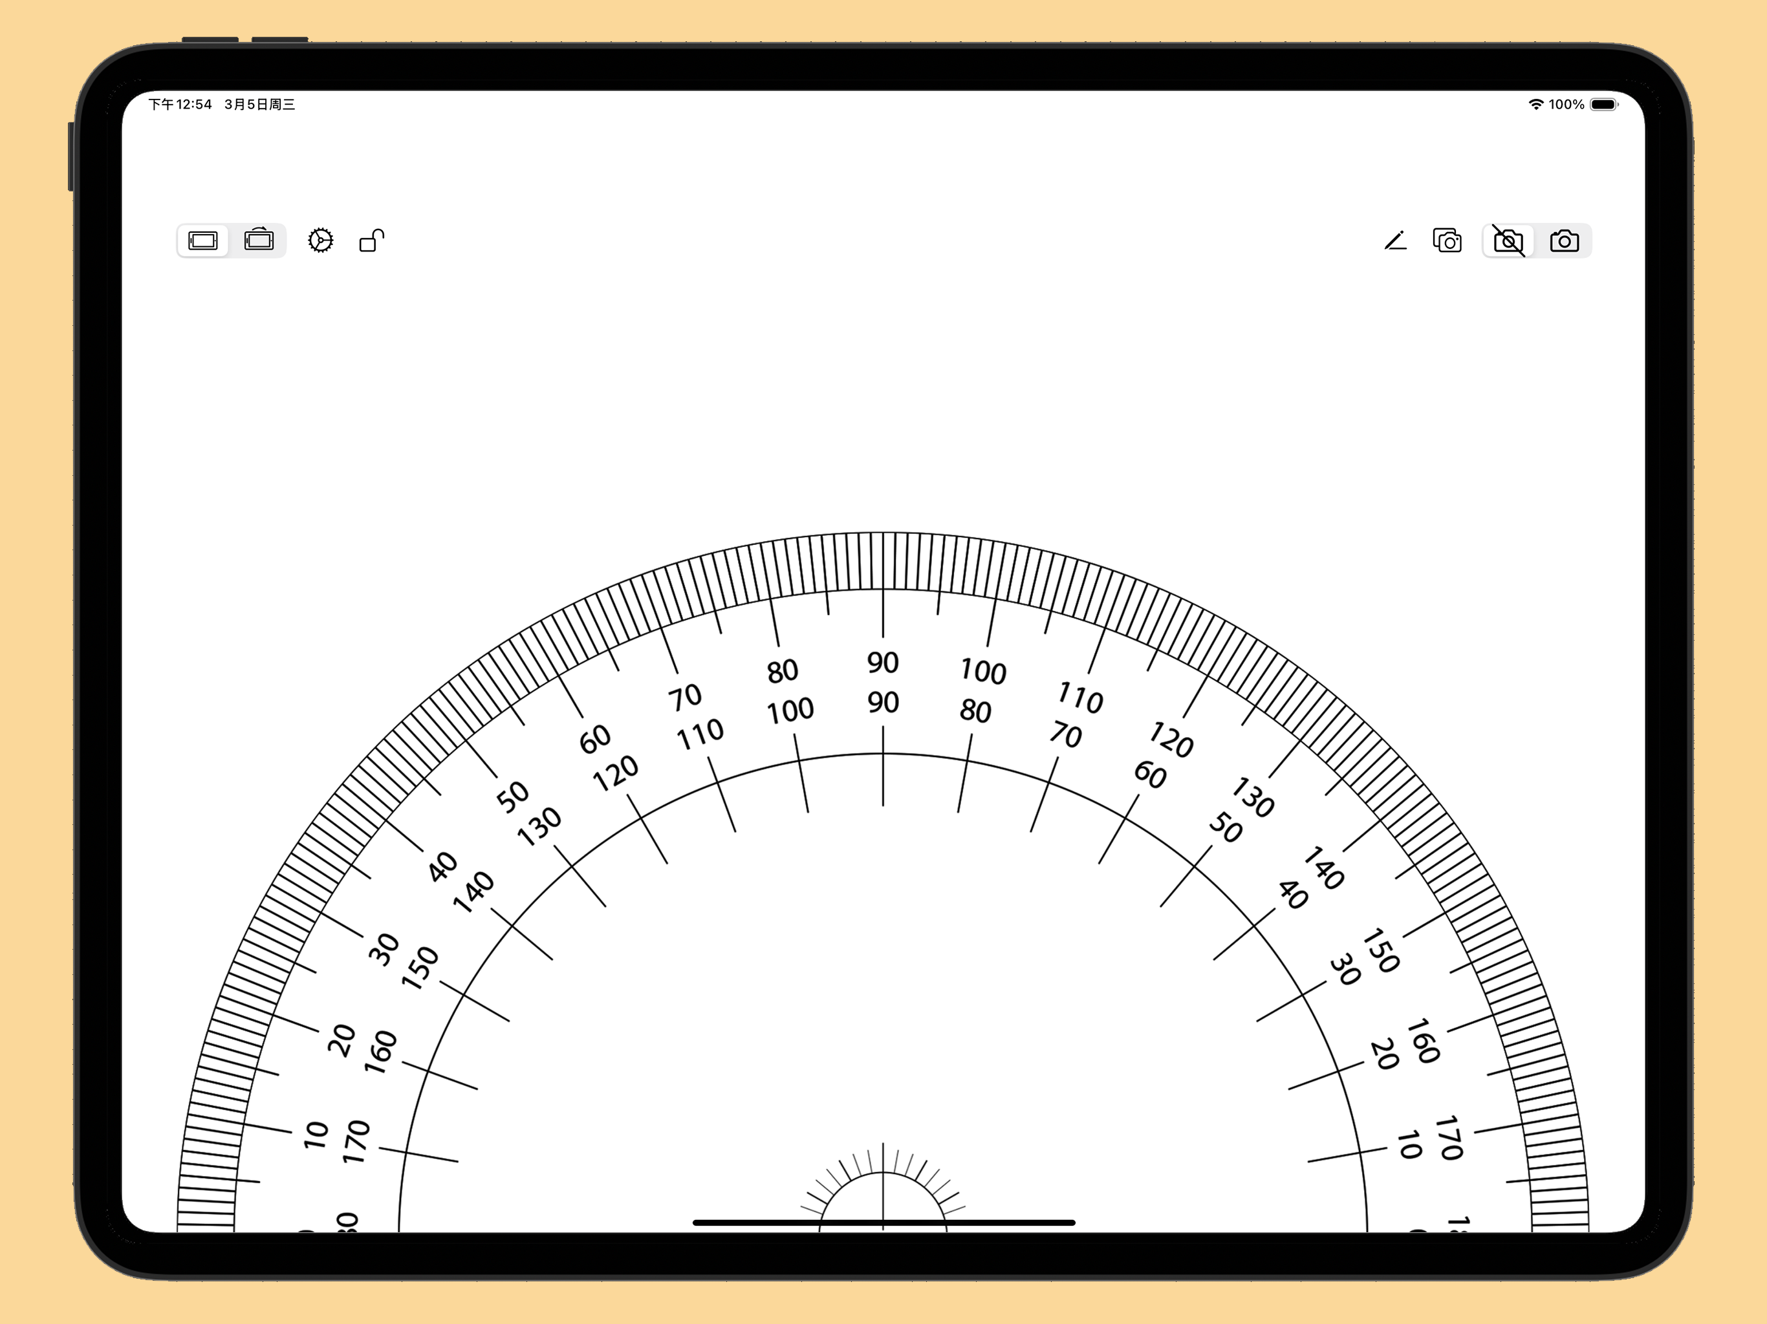The image size is (1767, 1324).
Task: Click inner-scale 110 label
Action: click(x=700, y=734)
